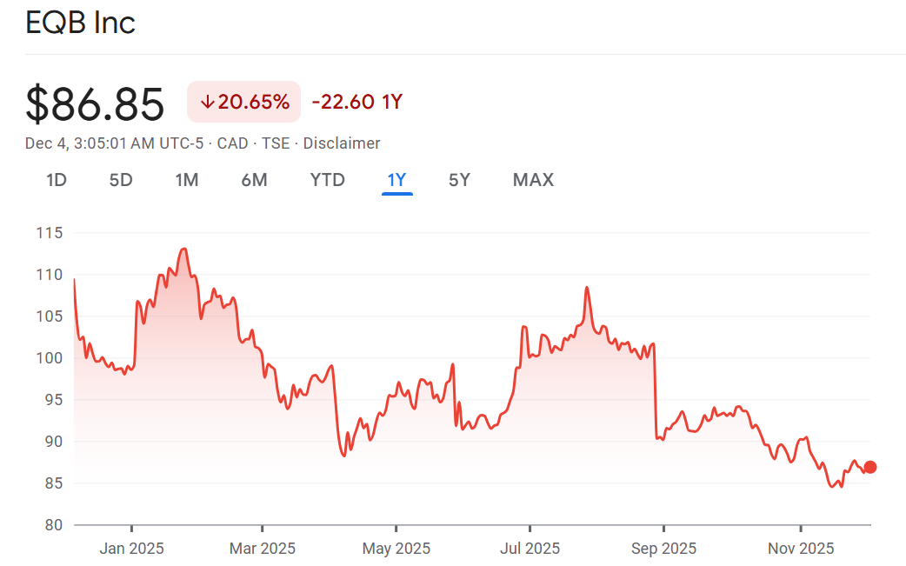
Task: Click the -22.60 1Y change text
Action: [x=356, y=102]
